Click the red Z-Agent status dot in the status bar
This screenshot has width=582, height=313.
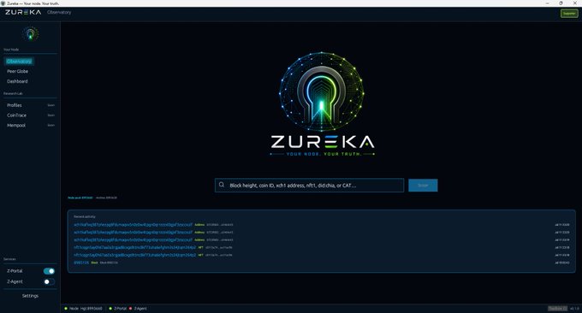click(x=130, y=309)
